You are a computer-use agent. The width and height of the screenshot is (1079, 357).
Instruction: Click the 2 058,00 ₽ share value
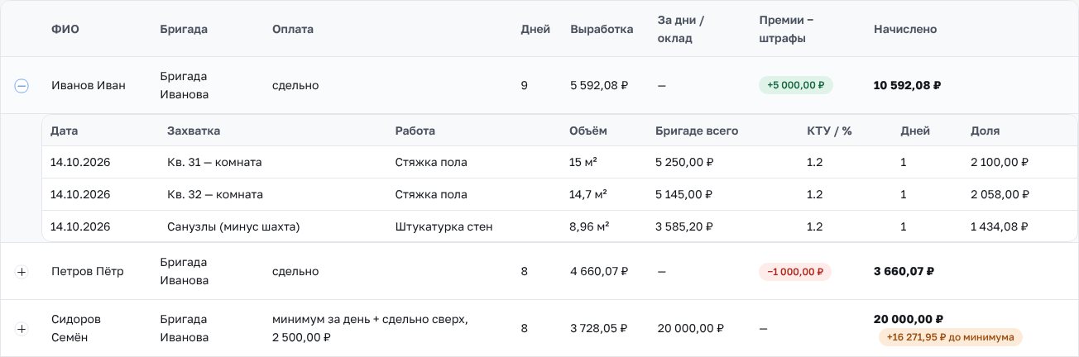pos(1000,194)
